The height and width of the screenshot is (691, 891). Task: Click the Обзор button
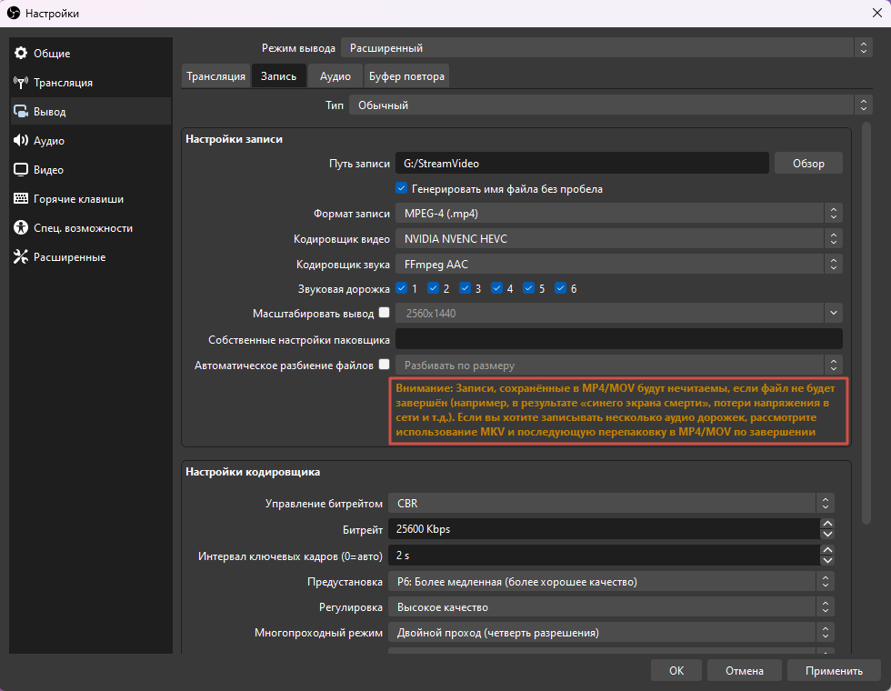807,163
